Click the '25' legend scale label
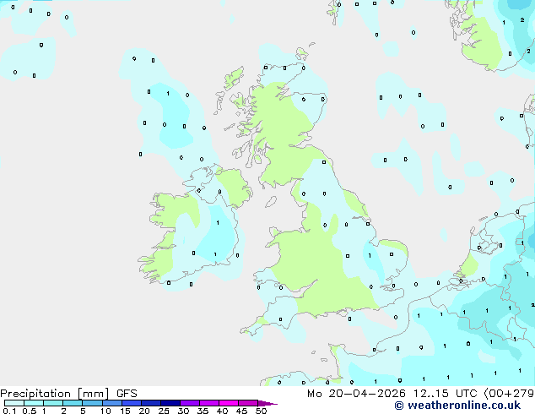Image resolution: width=535 pixels, height=414 pixels. [164, 411]
